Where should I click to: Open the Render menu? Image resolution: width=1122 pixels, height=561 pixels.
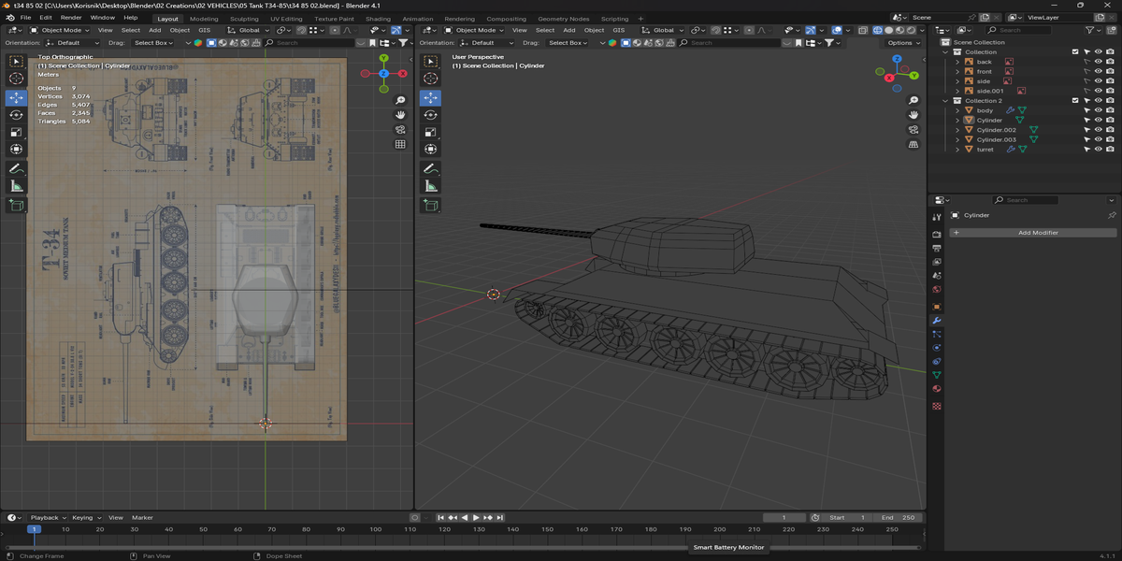[x=71, y=18]
